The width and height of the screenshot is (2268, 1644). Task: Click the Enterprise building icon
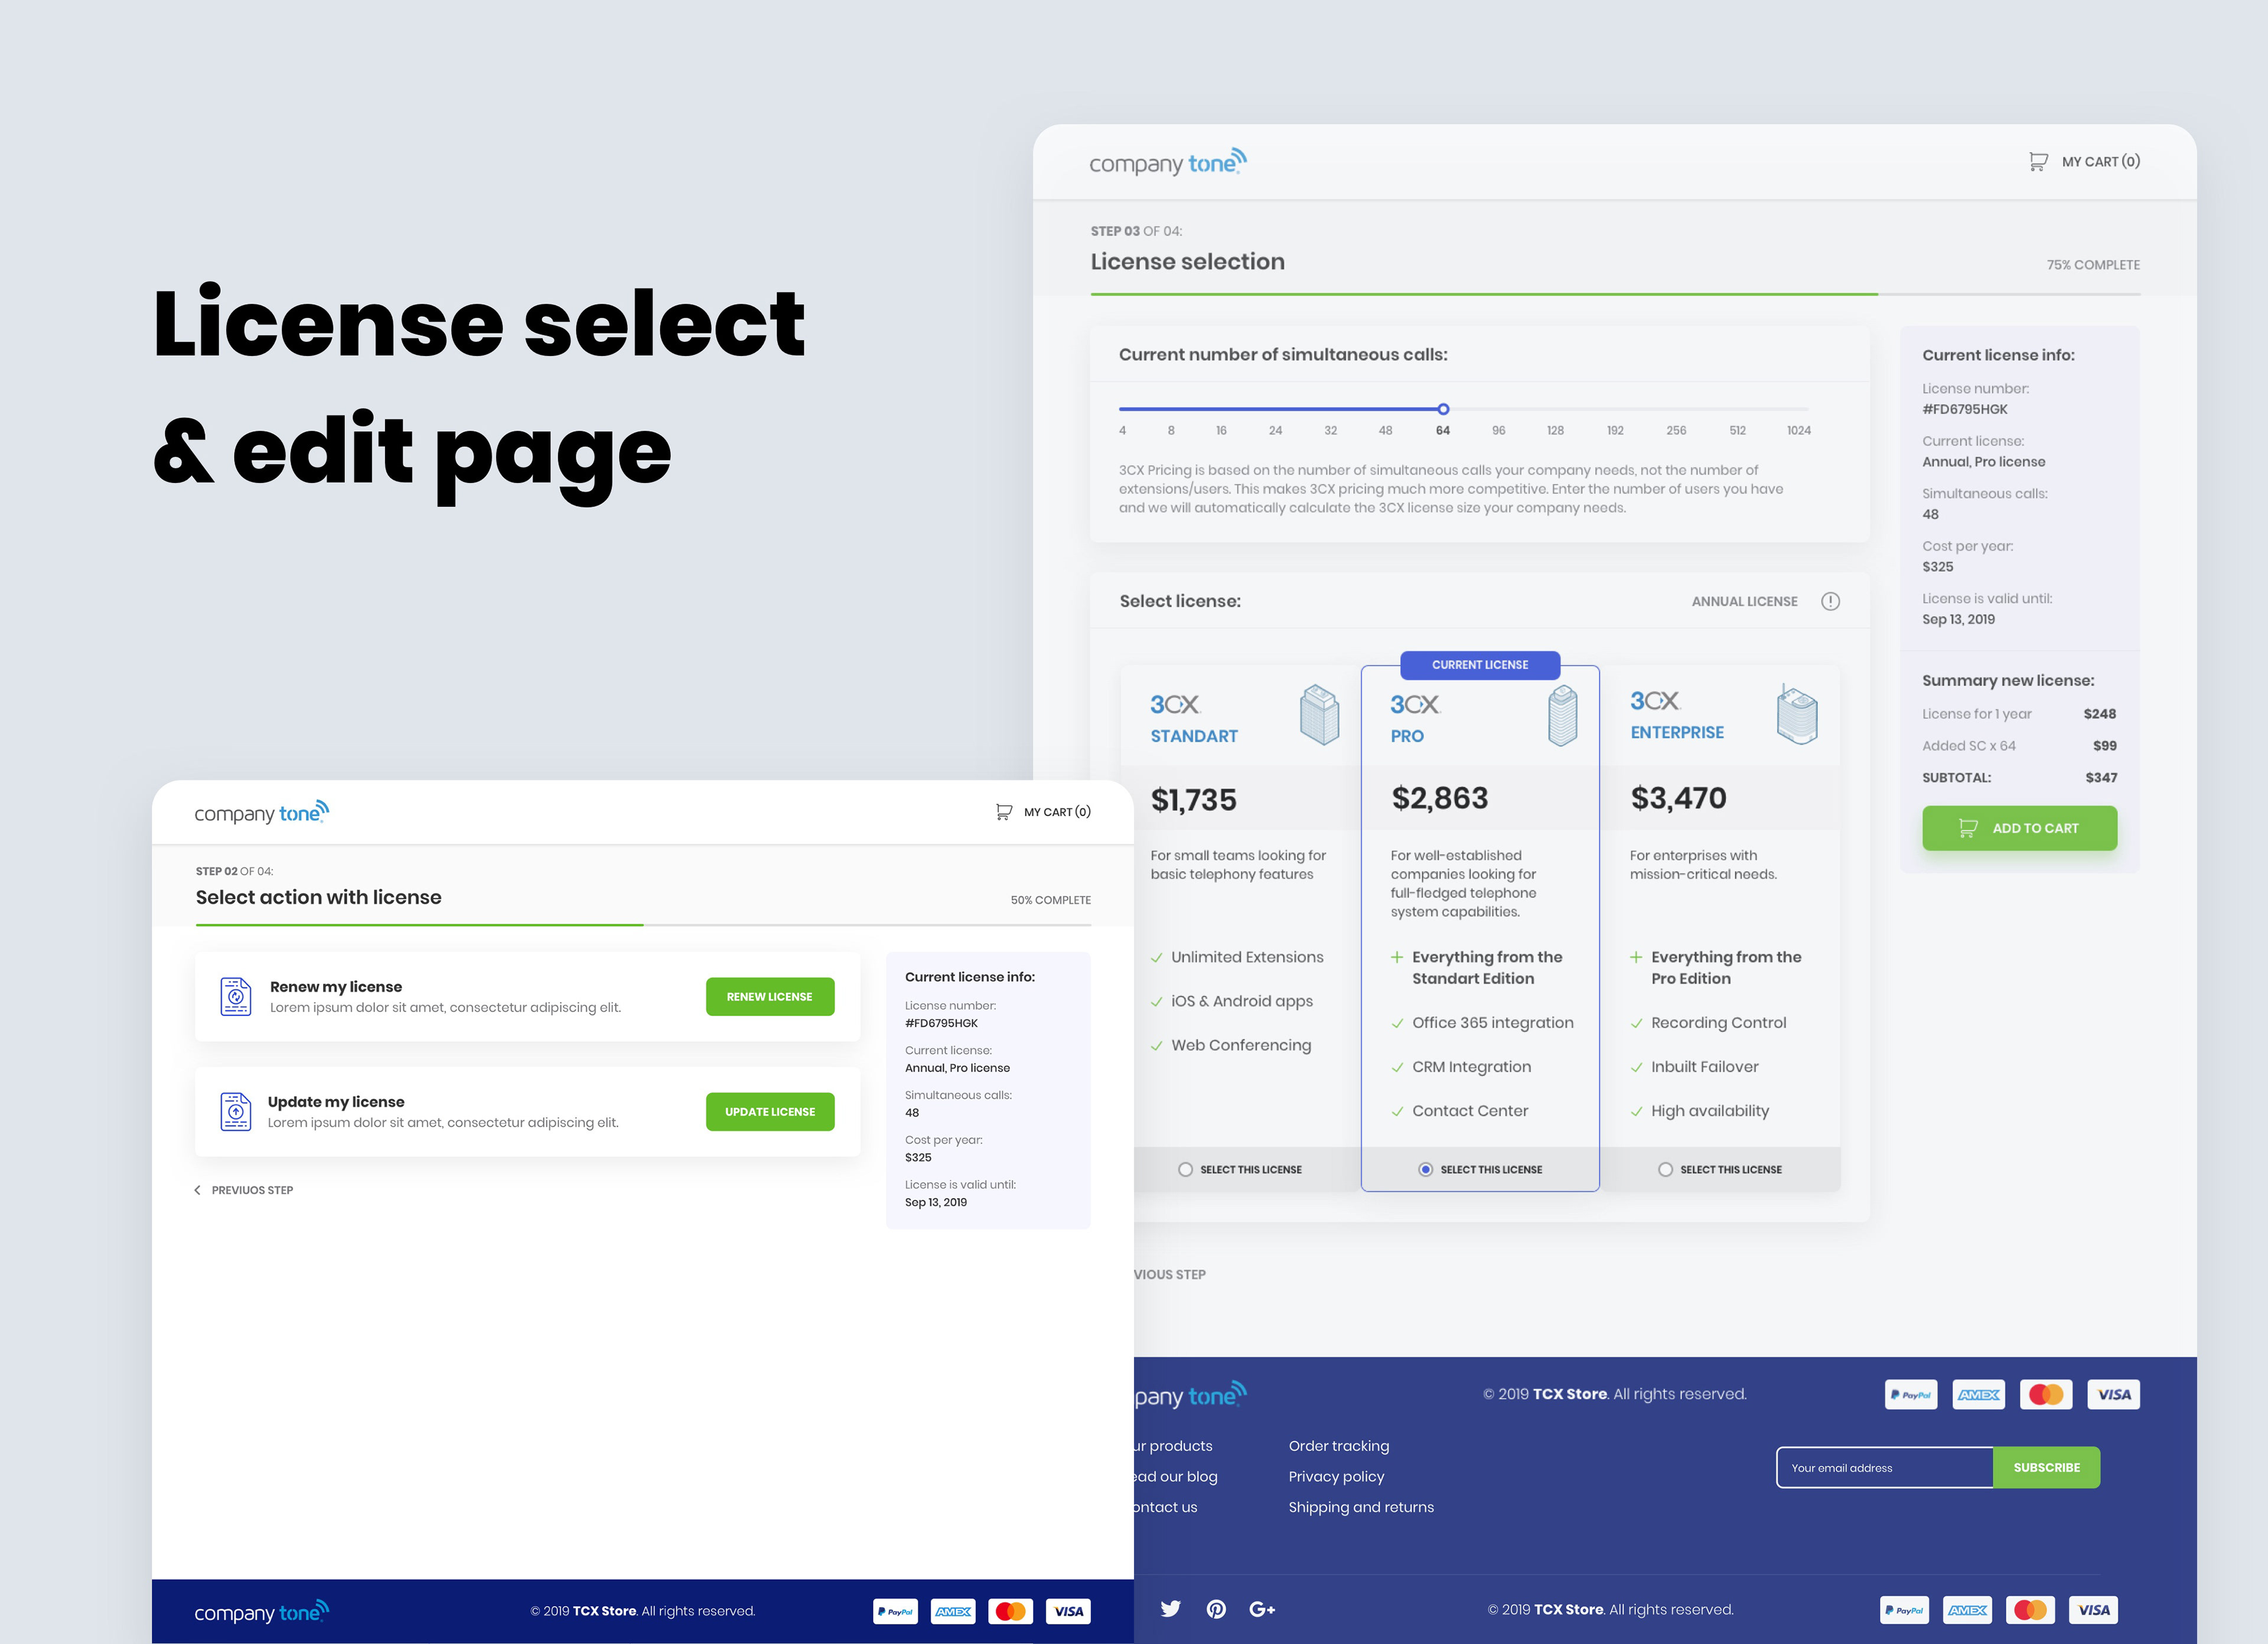1796,713
